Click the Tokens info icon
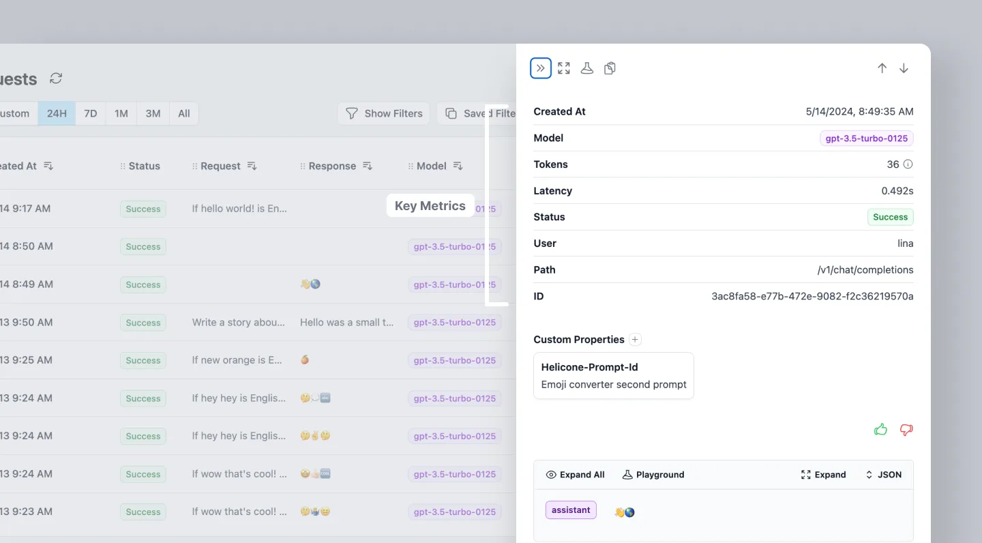Viewport: 982px width, 543px height. (908, 164)
